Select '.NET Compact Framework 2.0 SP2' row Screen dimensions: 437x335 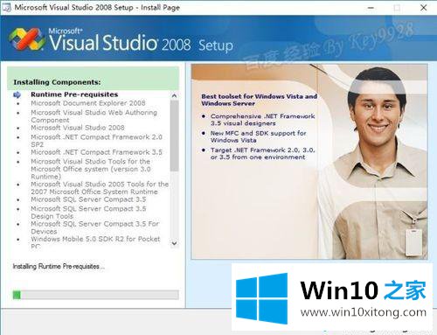coord(96,141)
